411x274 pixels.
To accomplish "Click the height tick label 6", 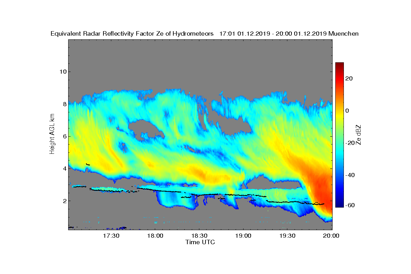I will (x=64, y=136).
